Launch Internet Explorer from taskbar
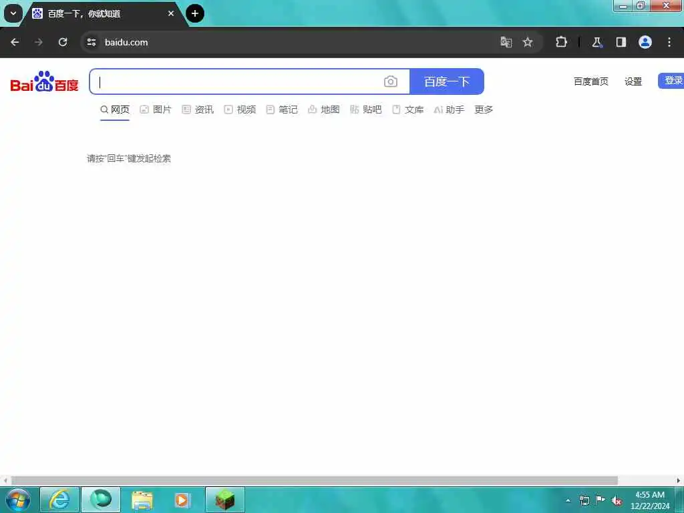Viewport: 684px width, 513px height. click(x=59, y=500)
